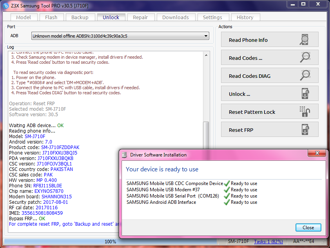Viewport: 330px width, 248px height.
Task: Click the log scrollbar thumb
Action: pyautogui.click(x=206, y=135)
